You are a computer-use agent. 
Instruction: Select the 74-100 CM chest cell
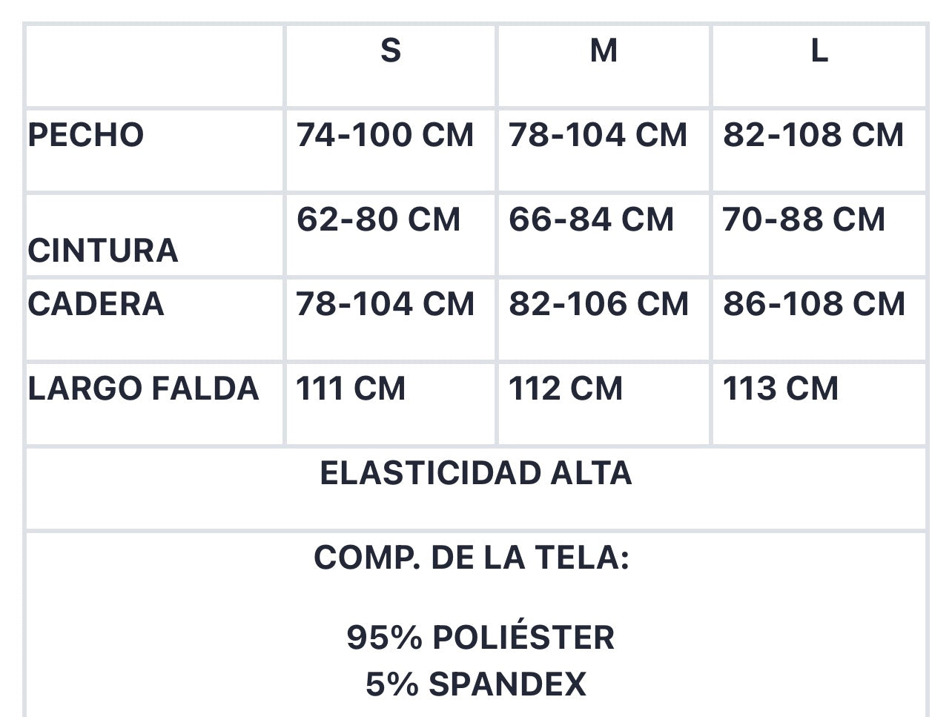(x=391, y=151)
